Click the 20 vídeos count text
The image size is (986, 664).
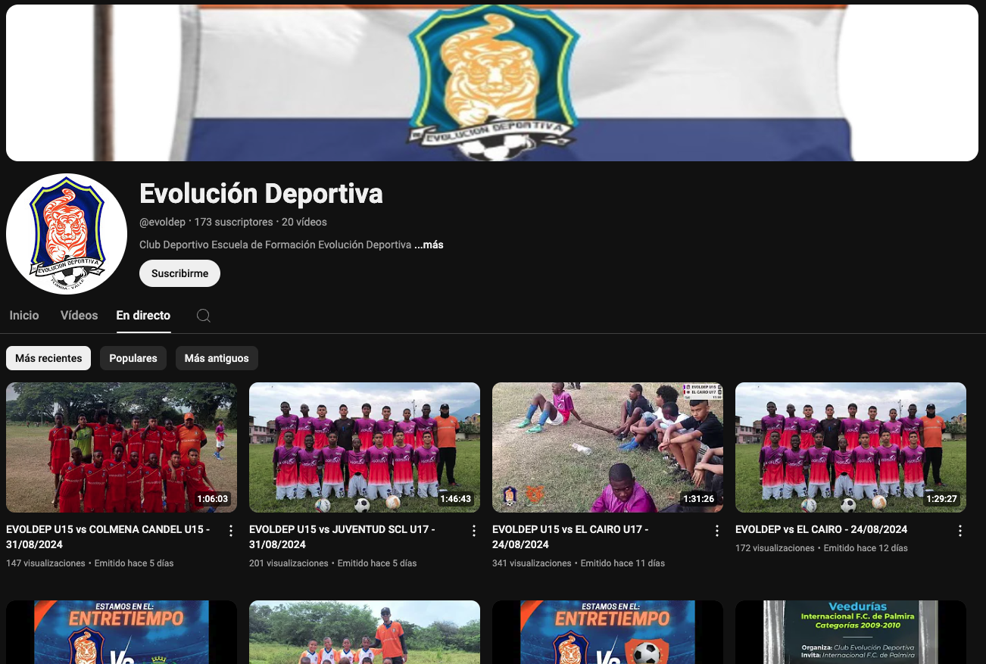pos(304,222)
